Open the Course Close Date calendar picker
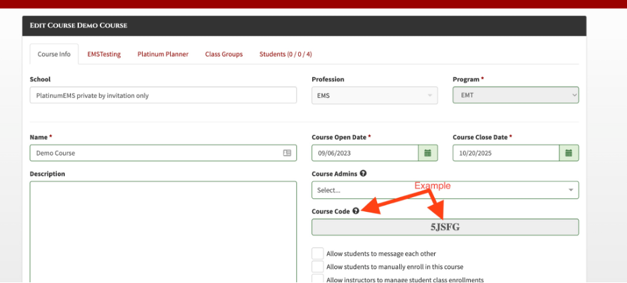Screen dimensions: 627x283 569,153
